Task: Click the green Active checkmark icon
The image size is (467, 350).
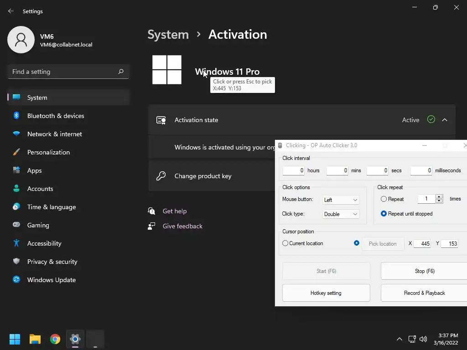Action: [x=431, y=119]
